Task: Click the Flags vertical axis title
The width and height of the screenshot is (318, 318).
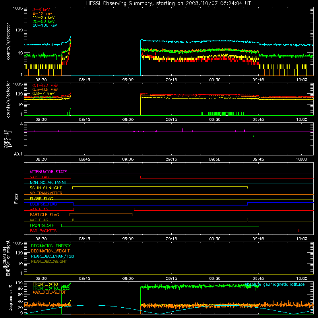Action: coord(16,198)
